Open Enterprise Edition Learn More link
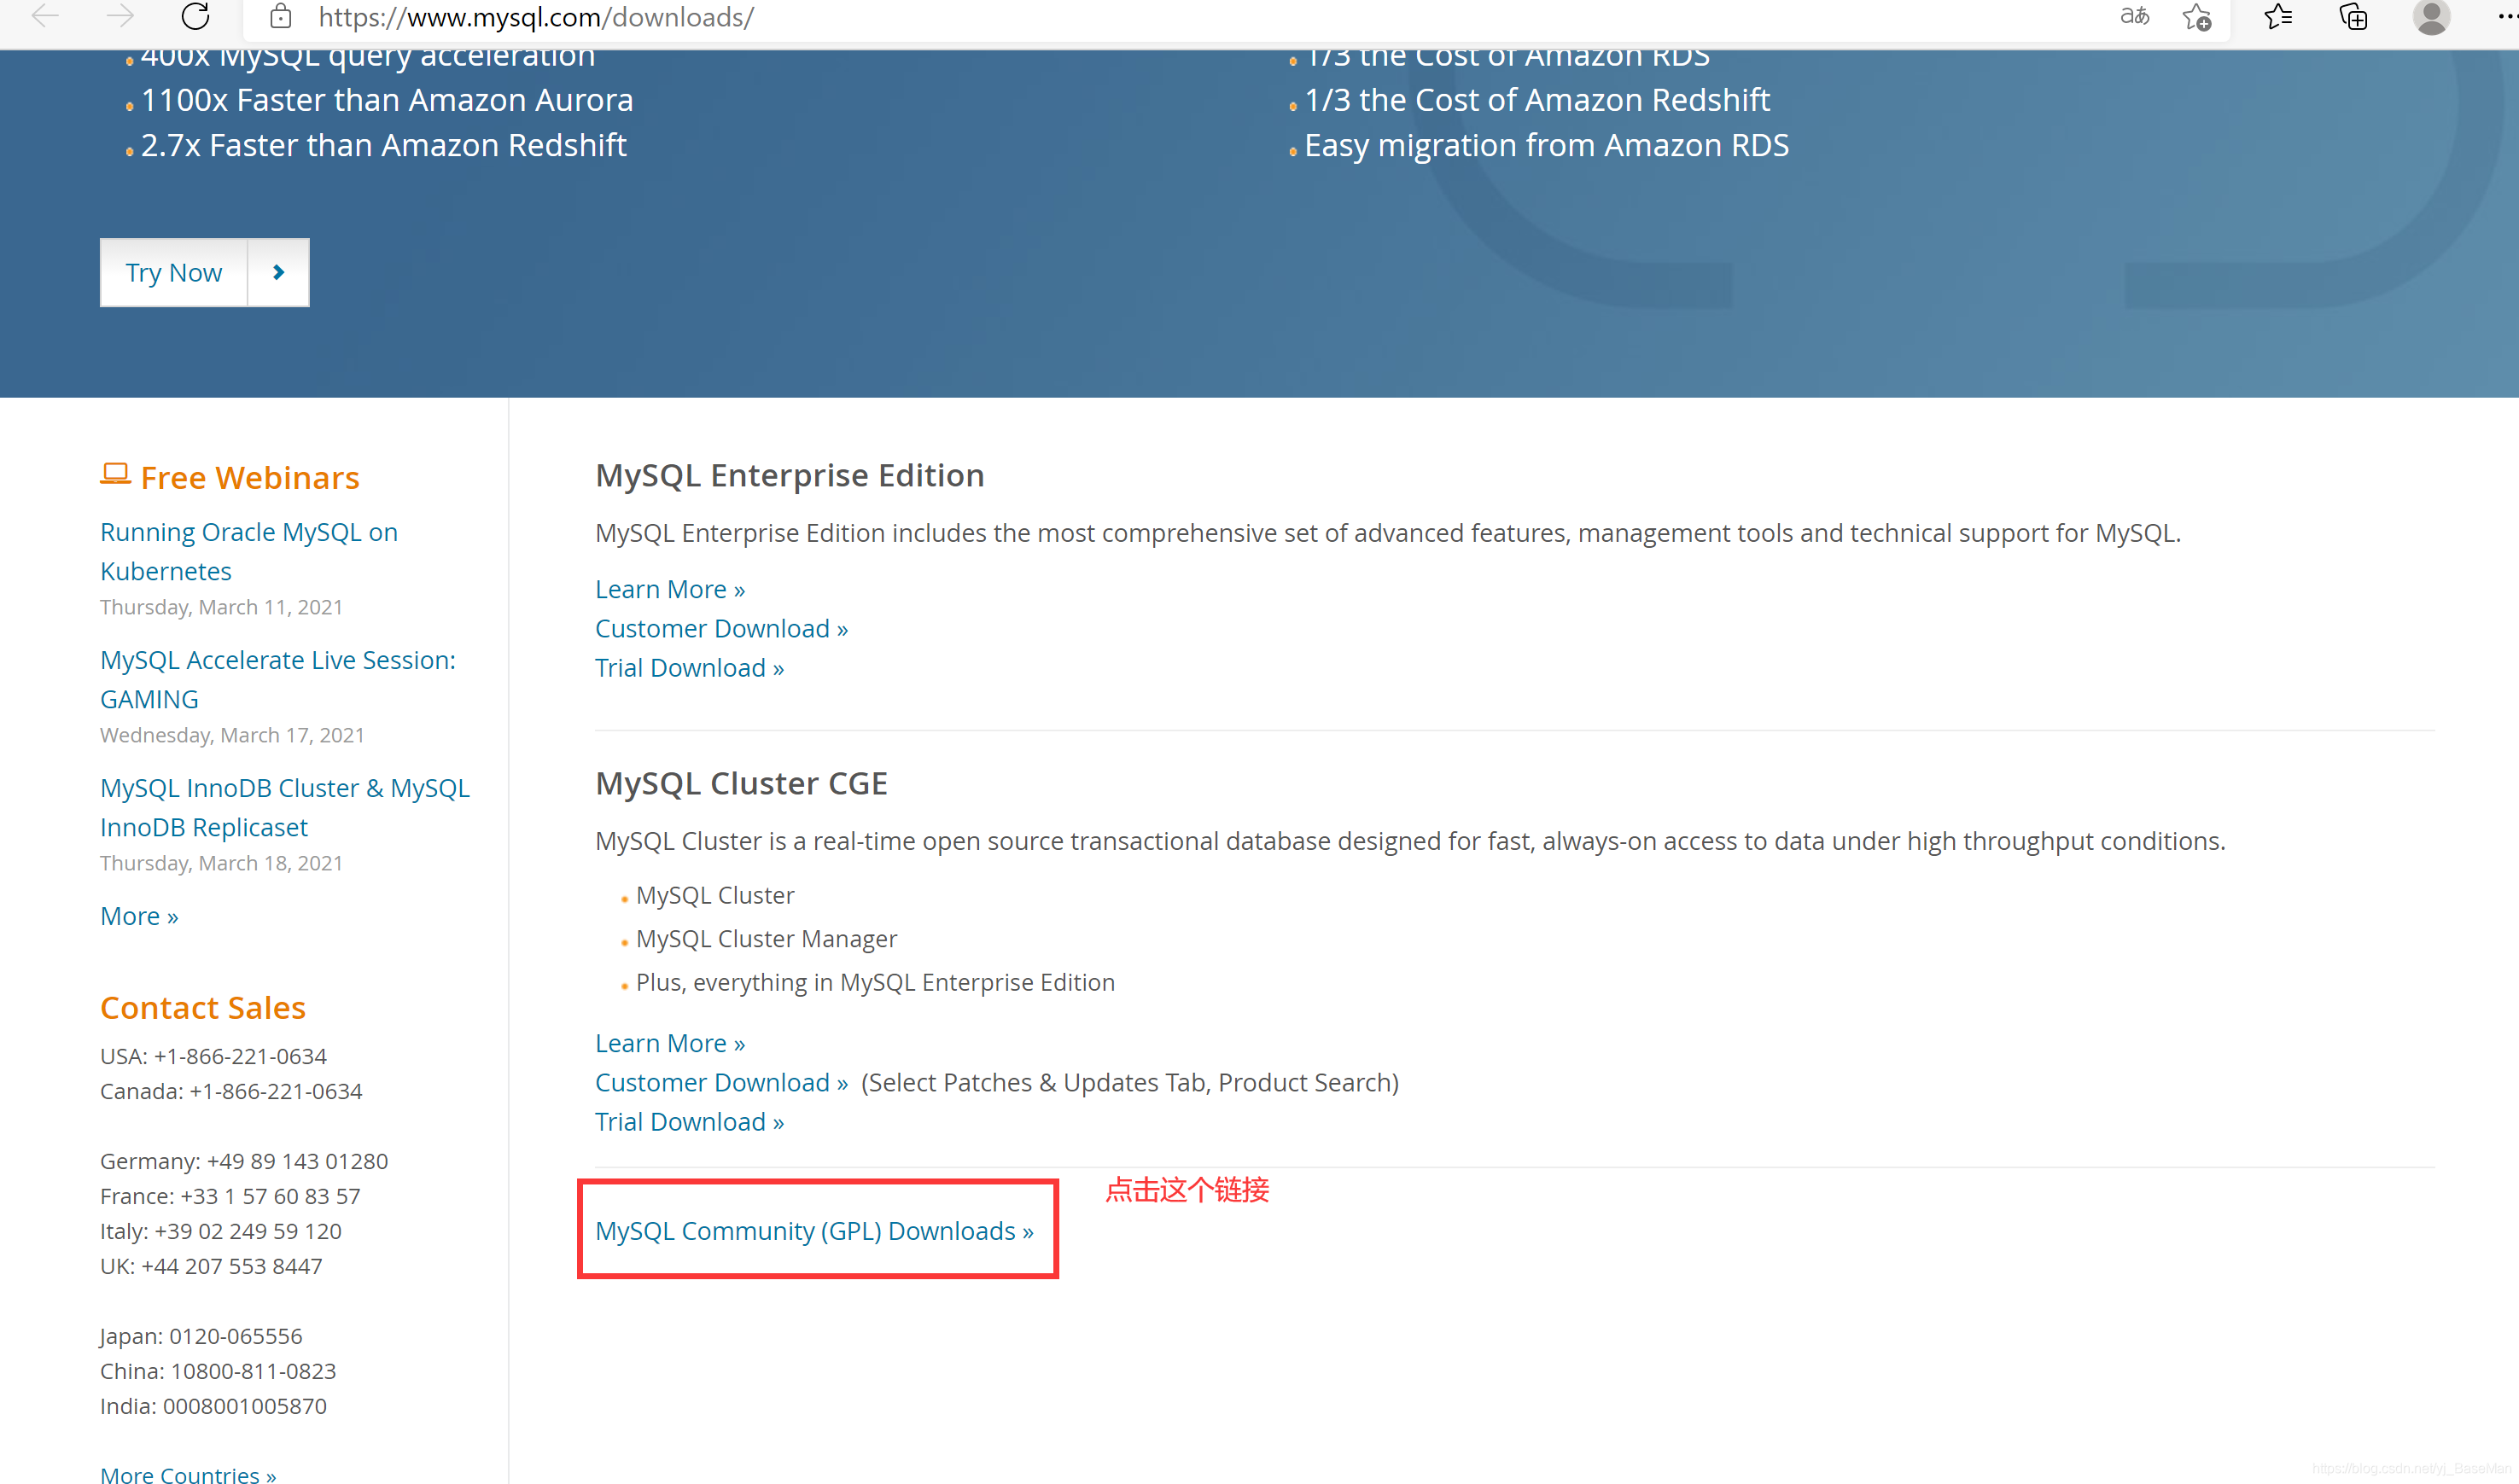2519x1484 pixels. [670, 589]
